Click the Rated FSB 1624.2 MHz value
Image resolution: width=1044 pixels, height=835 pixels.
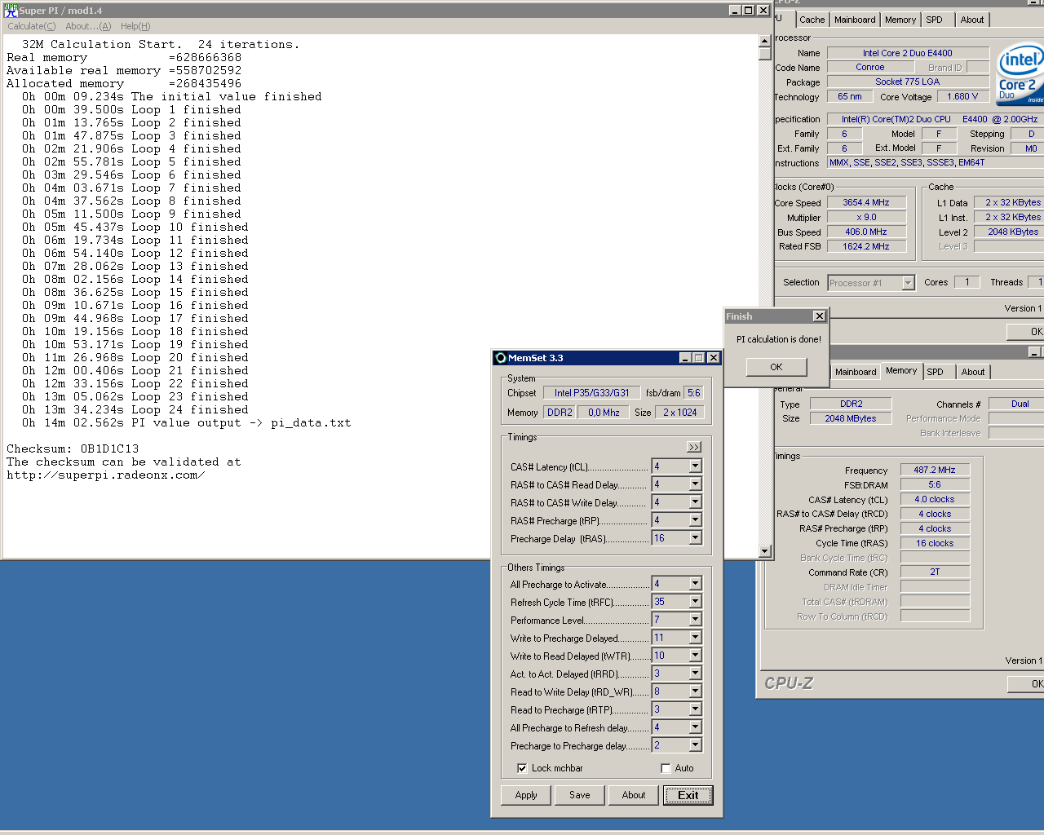pos(866,246)
